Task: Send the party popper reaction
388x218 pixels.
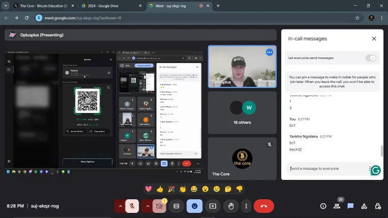Action: point(171,189)
